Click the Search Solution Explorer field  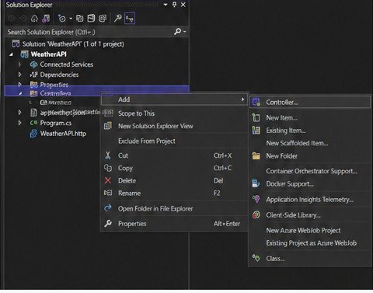click(x=89, y=32)
